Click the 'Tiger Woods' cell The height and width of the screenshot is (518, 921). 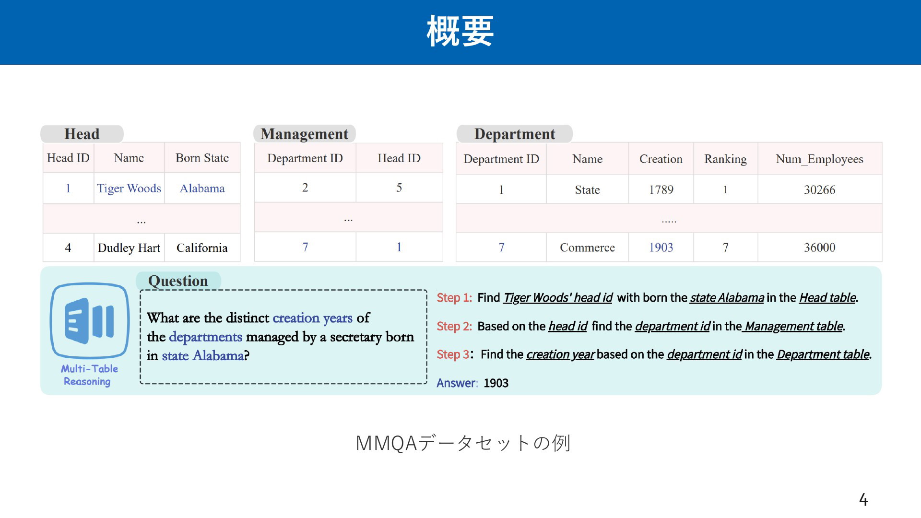(x=129, y=188)
